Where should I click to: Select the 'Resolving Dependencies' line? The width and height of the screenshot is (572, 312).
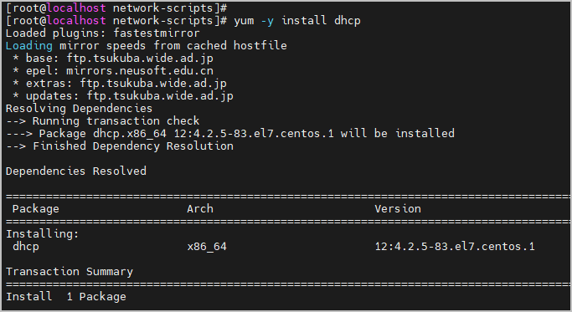pos(79,109)
